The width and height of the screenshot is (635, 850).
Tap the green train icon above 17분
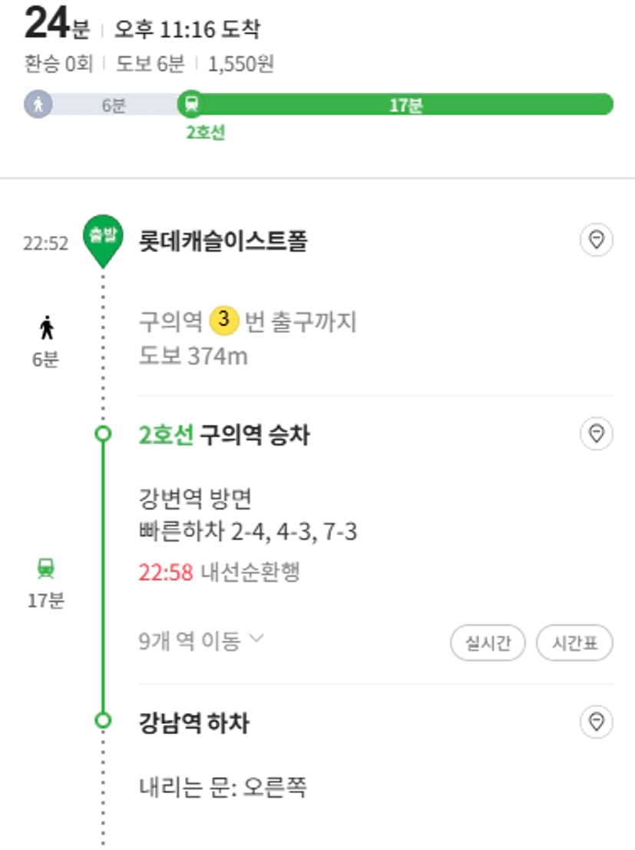46,569
